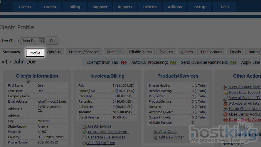Click the Activate as Affiliate person icon
Screen dimensions: 261x147
pyautogui.click(x=225, y=103)
